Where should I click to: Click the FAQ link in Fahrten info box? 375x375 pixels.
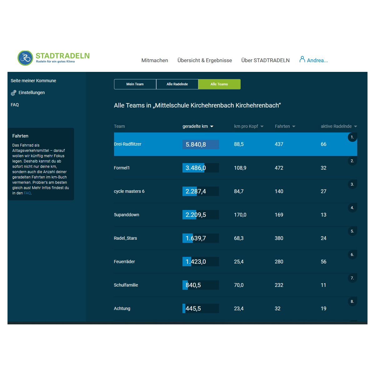pos(27,193)
